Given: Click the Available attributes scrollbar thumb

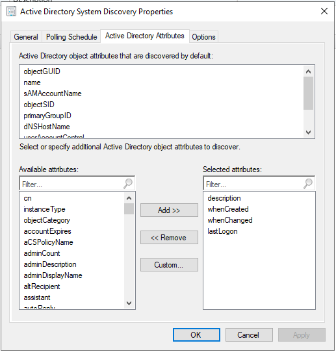Looking at the screenshot, I should [x=129, y=208].
